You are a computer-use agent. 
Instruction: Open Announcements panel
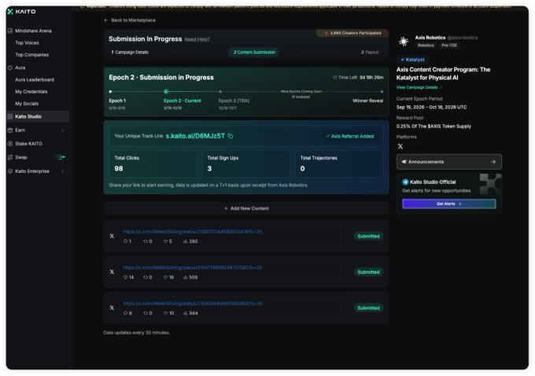[x=449, y=162]
